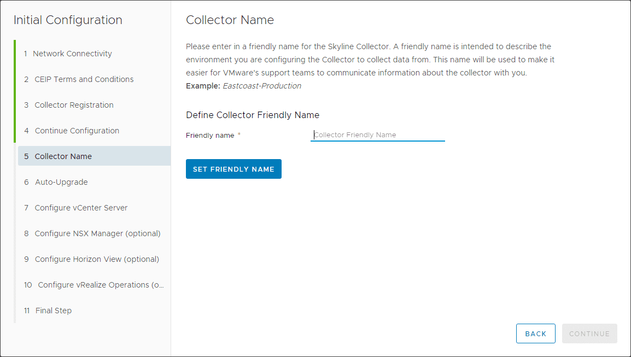
Task: Click the 'Friendly name' field label
Action: 210,136
